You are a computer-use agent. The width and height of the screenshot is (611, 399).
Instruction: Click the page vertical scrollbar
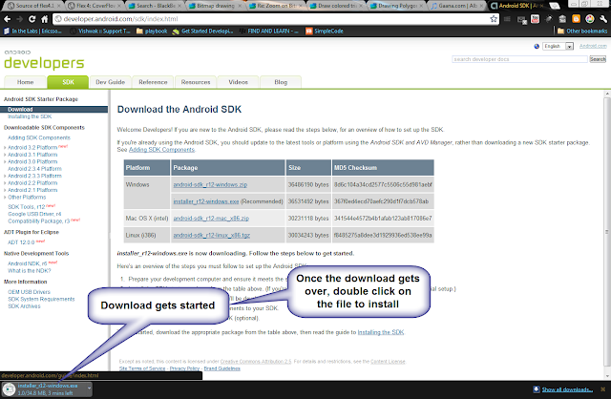pos(607,232)
